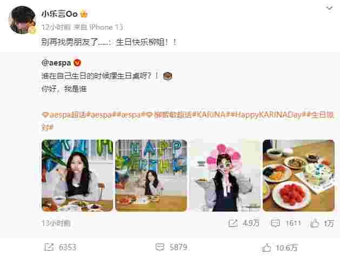View fourth photo of food dishes
Screen dimensions: 340x256
tap(298, 175)
